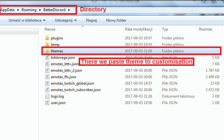Click the 2017-09-03 19:55 date of temp
Image resolution: width=224 pixels, height=140 pixels.
[139, 45]
